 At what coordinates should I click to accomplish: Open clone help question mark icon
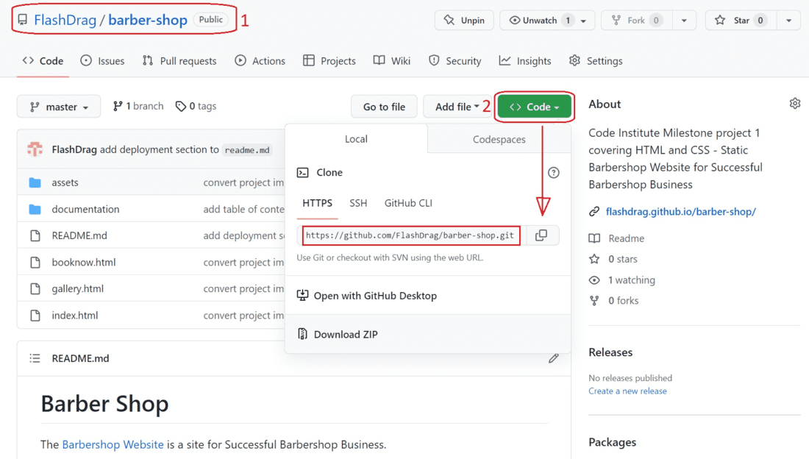[x=554, y=172]
